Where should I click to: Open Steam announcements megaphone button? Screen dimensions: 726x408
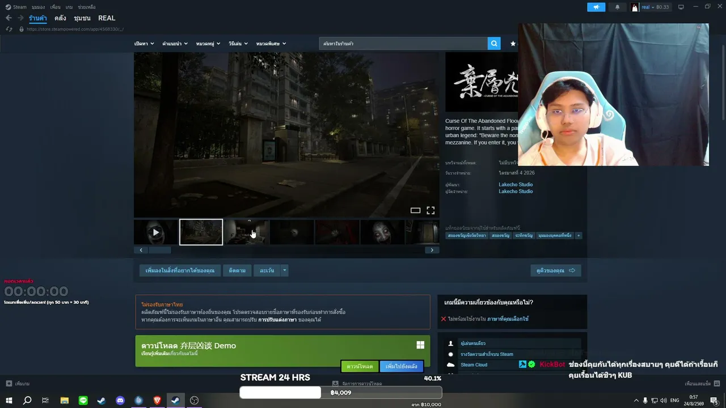point(596,7)
